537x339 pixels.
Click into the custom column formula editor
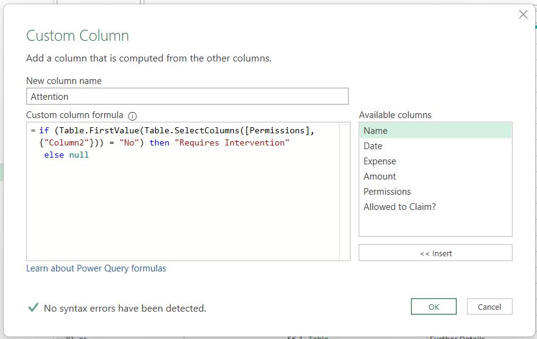(188, 192)
